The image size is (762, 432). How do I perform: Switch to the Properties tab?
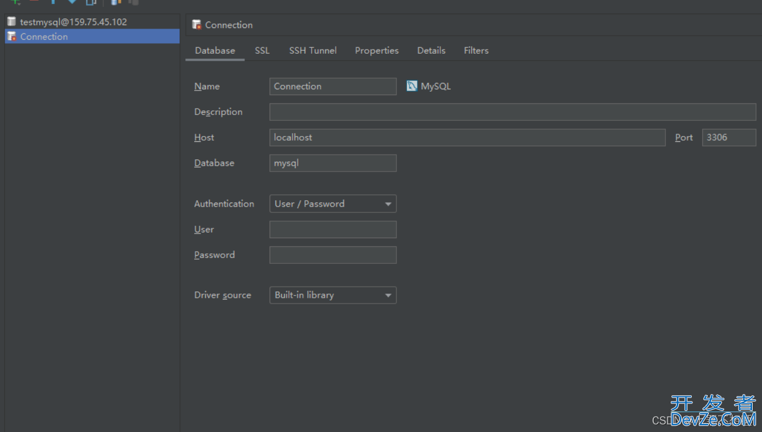click(377, 51)
